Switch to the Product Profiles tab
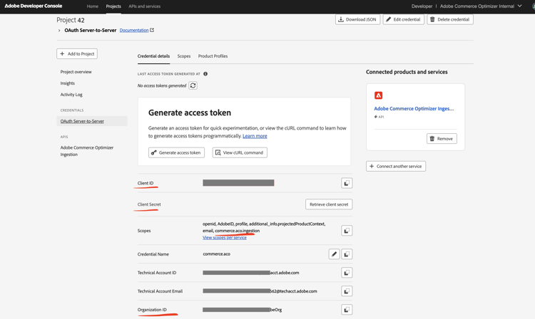535x319 pixels. 213,56
